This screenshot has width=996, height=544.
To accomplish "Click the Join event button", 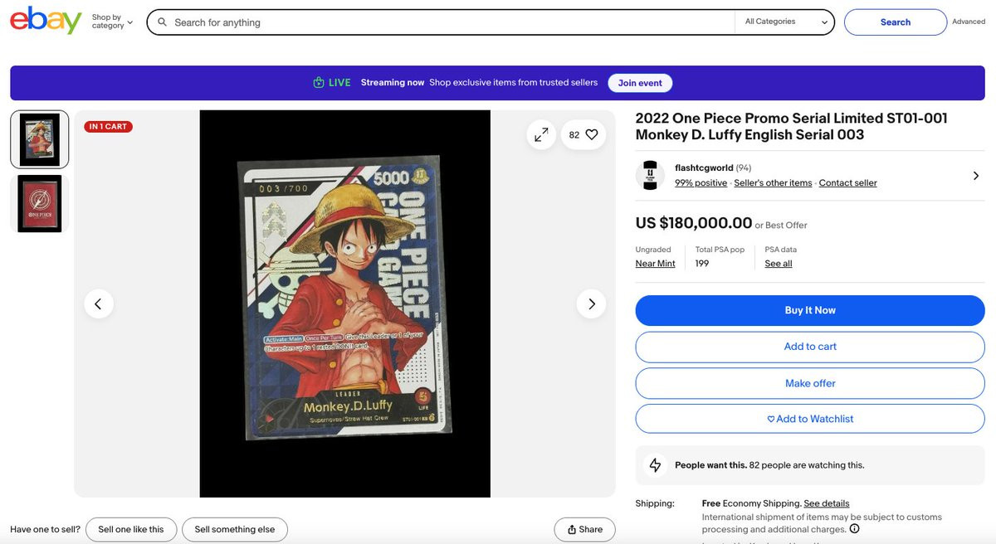I will click(640, 83).
